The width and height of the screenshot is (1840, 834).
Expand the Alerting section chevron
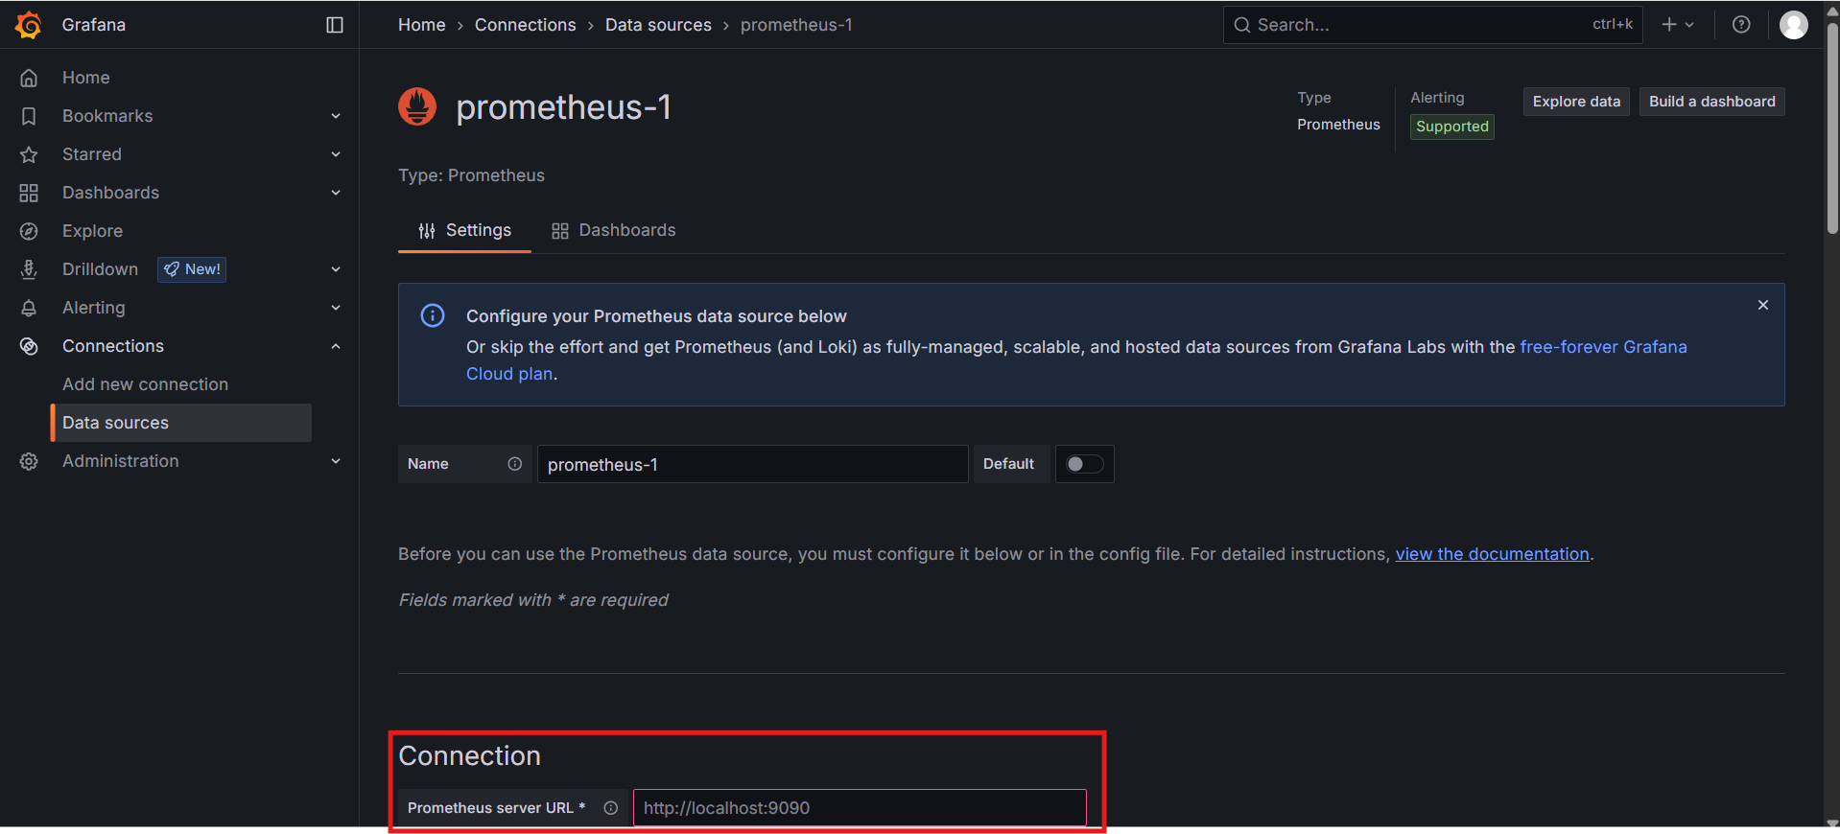(336, 308)
